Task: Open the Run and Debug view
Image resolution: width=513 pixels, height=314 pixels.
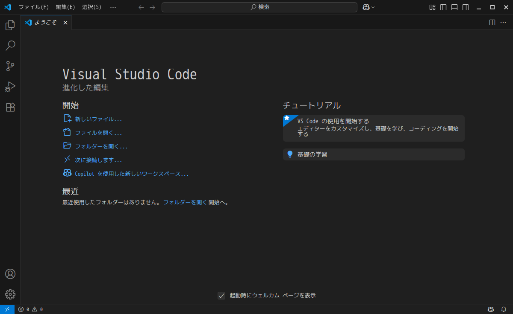Action: coord(10,87)
